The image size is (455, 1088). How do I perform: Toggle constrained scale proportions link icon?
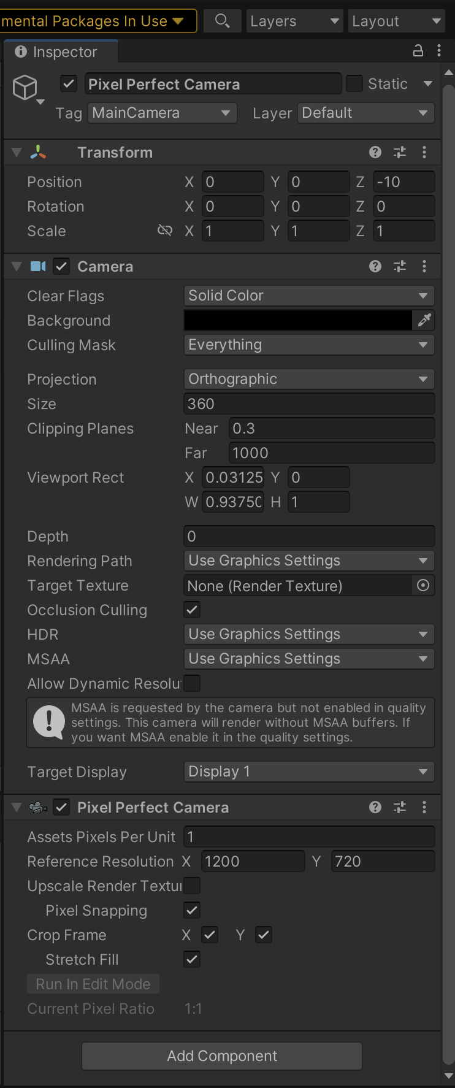point(164,231)
